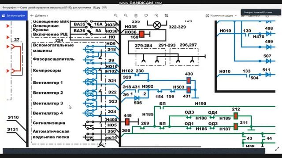Select the 'Вентилятор 3' label

48,103
